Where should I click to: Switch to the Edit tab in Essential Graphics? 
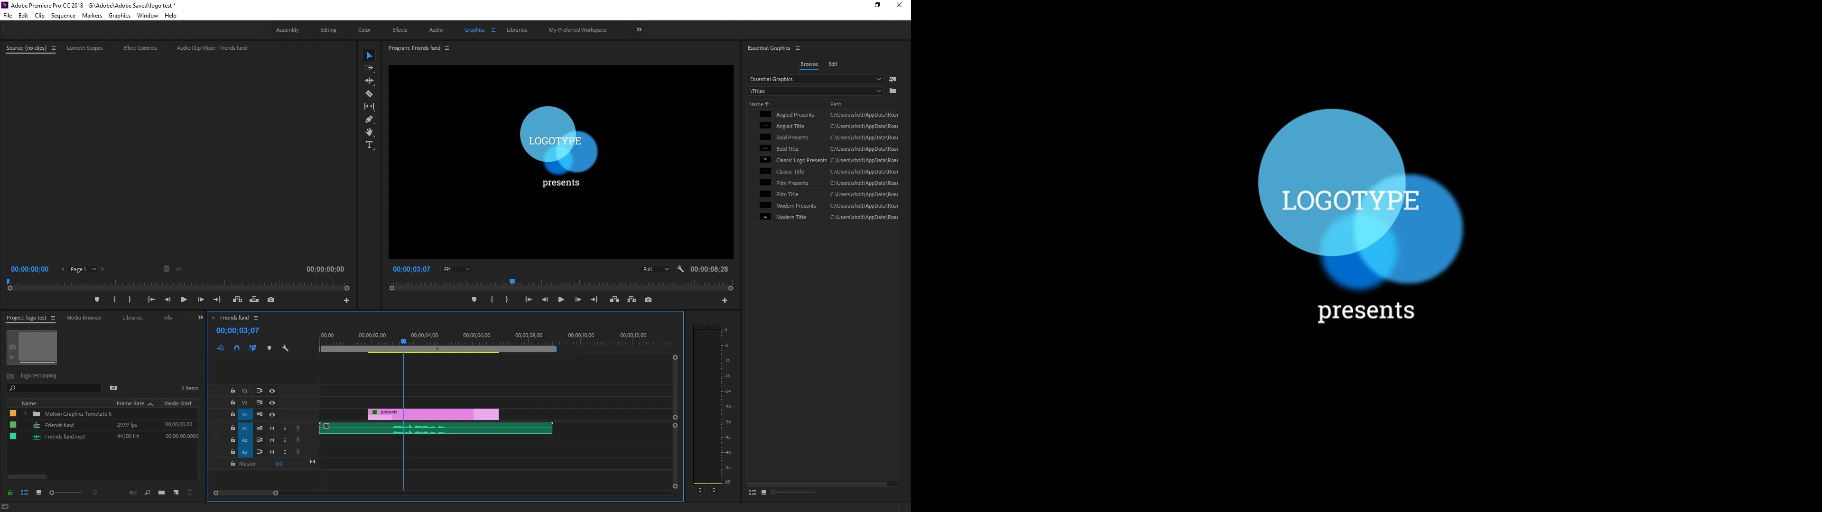(x=833, y=64)
